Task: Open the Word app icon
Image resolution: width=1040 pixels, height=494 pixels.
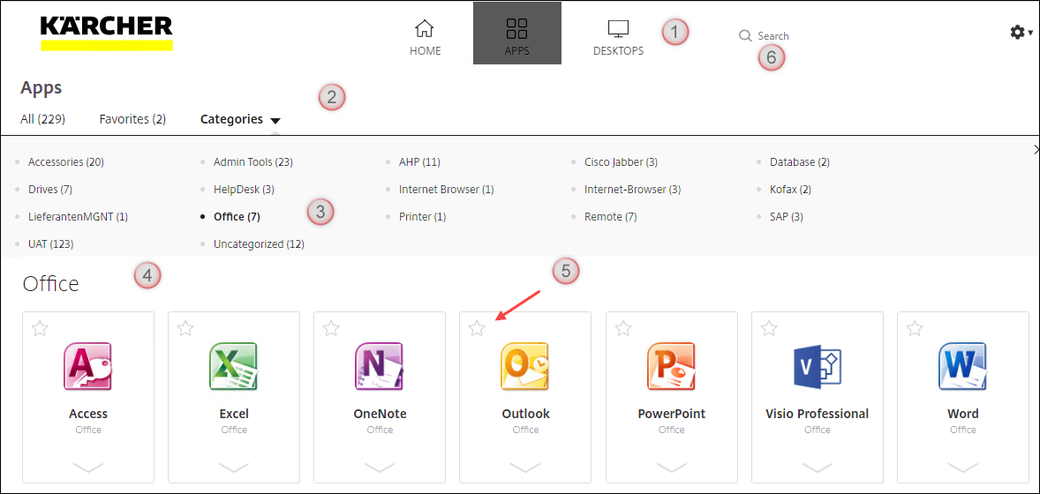Action: click(963, 367)
